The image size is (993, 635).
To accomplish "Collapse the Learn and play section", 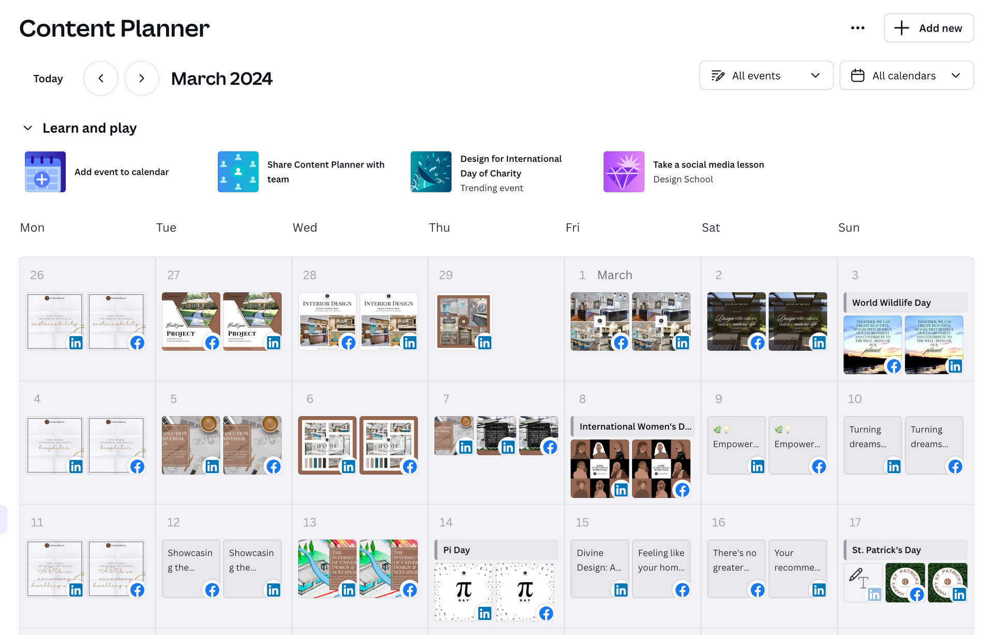I will click(x=28, y=128).
